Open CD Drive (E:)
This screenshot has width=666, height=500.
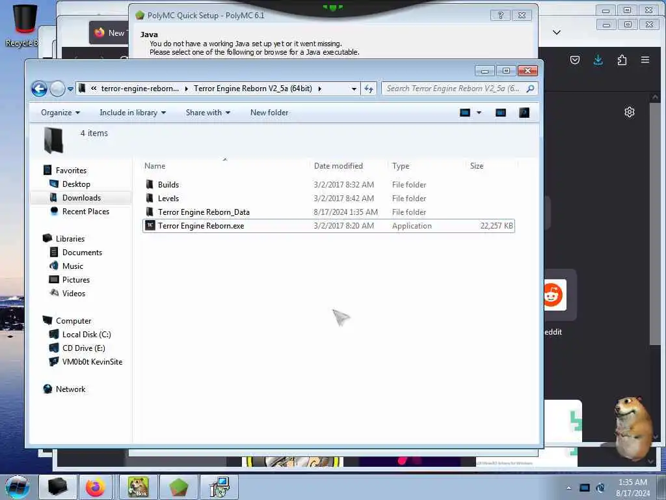coord(77,348)
